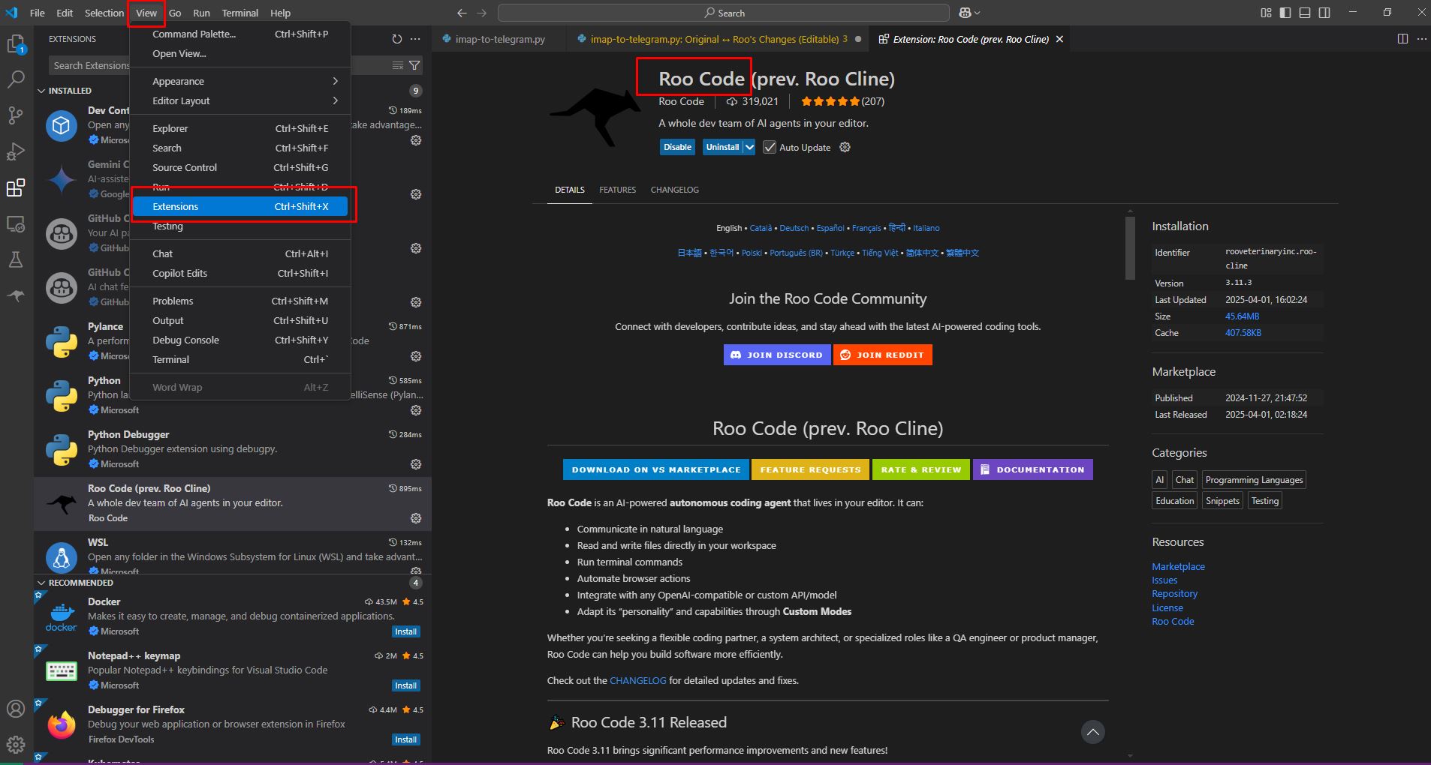Open the Testing flask icon in activity bar
Screen dimensions: 1431x765
point(16,259)
